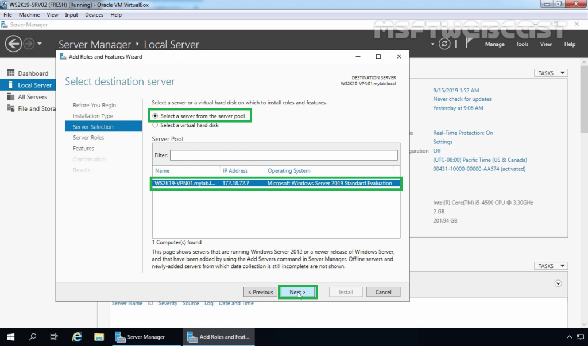Open the Tools menu in Server Manager
The width and height of the screenshot is (588, 346).
click(x=522, y=44)
